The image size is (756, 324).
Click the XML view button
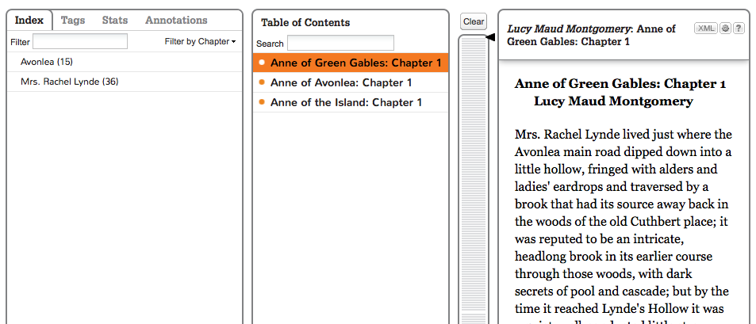pos(706,29)
